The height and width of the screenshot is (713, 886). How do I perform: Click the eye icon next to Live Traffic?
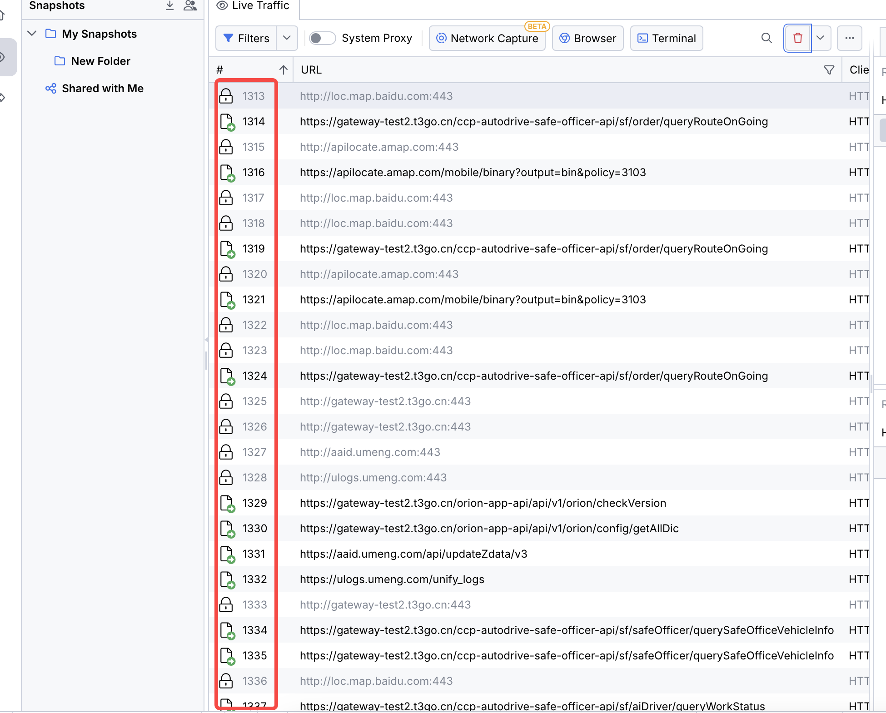(x=222, y=5)
